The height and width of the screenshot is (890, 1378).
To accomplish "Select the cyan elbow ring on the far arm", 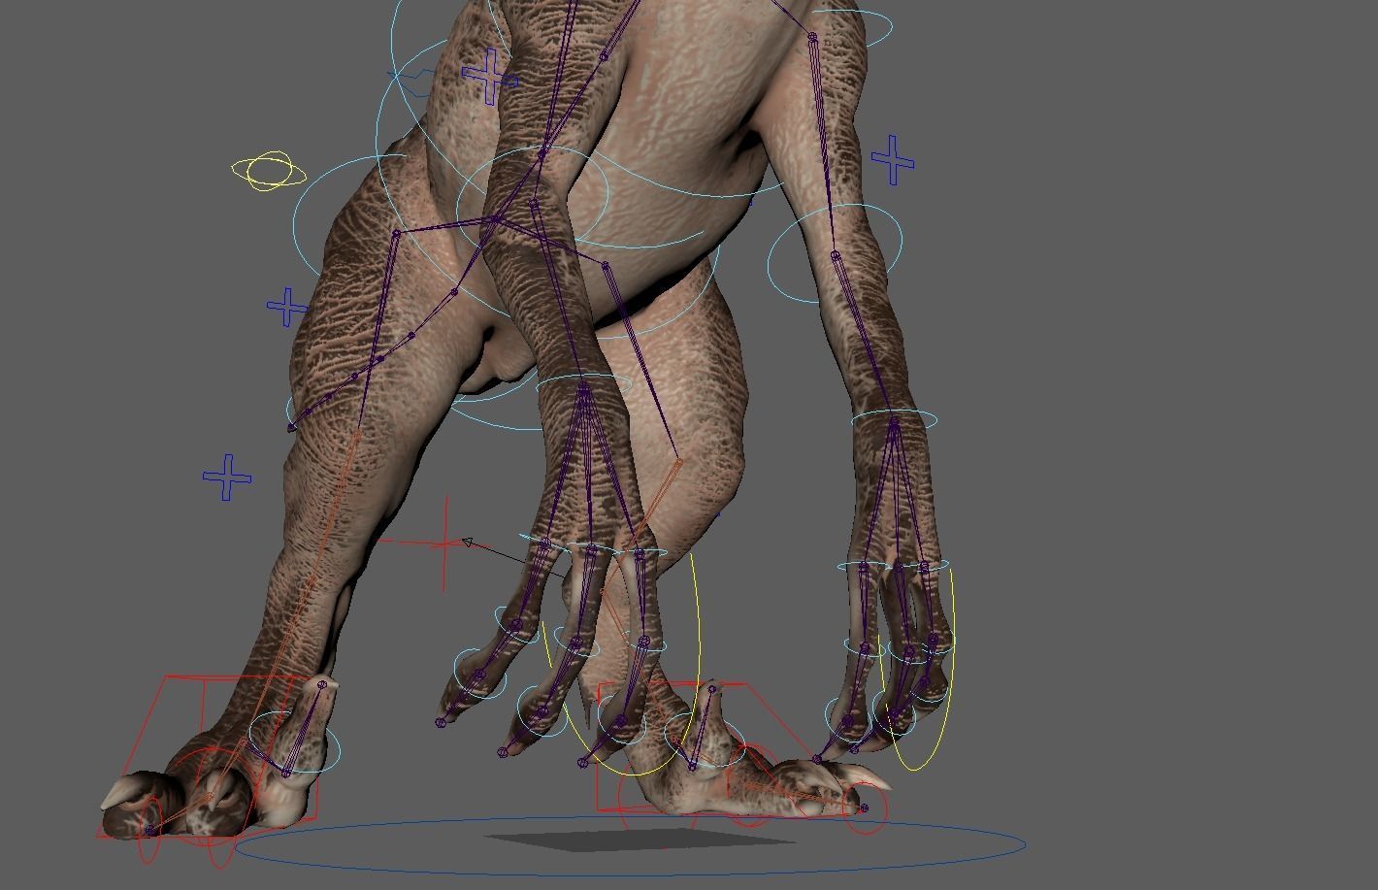I will point(835,254).
